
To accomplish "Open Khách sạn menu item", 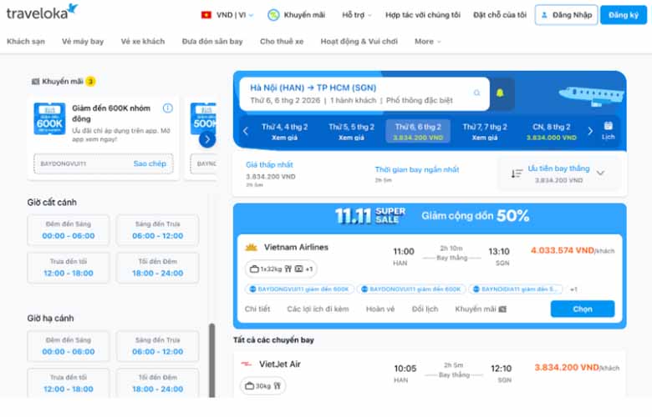I will [26, 42].
